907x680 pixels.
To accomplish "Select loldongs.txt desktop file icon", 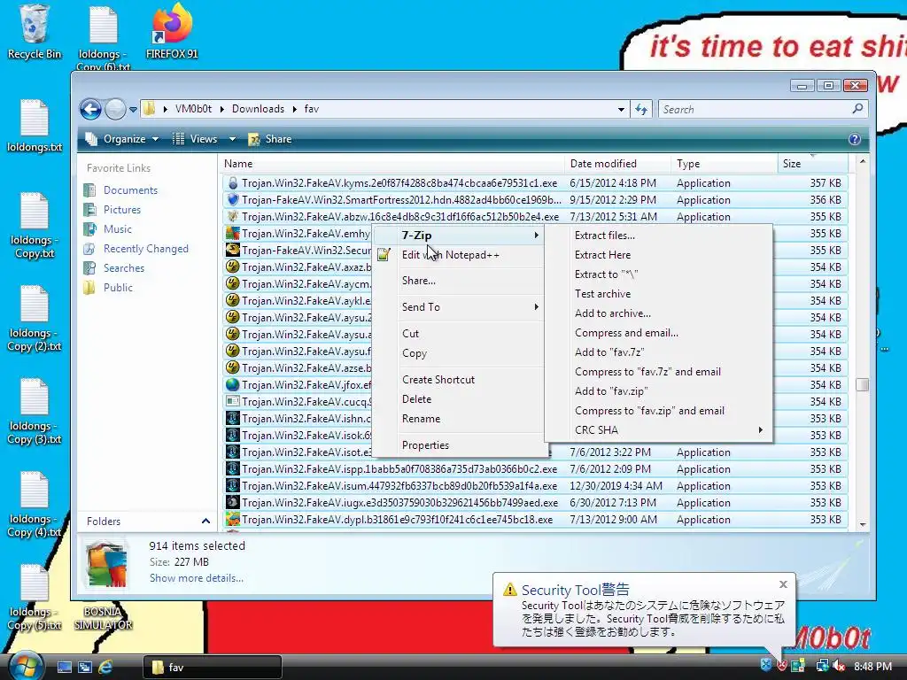I will [35, 126].
